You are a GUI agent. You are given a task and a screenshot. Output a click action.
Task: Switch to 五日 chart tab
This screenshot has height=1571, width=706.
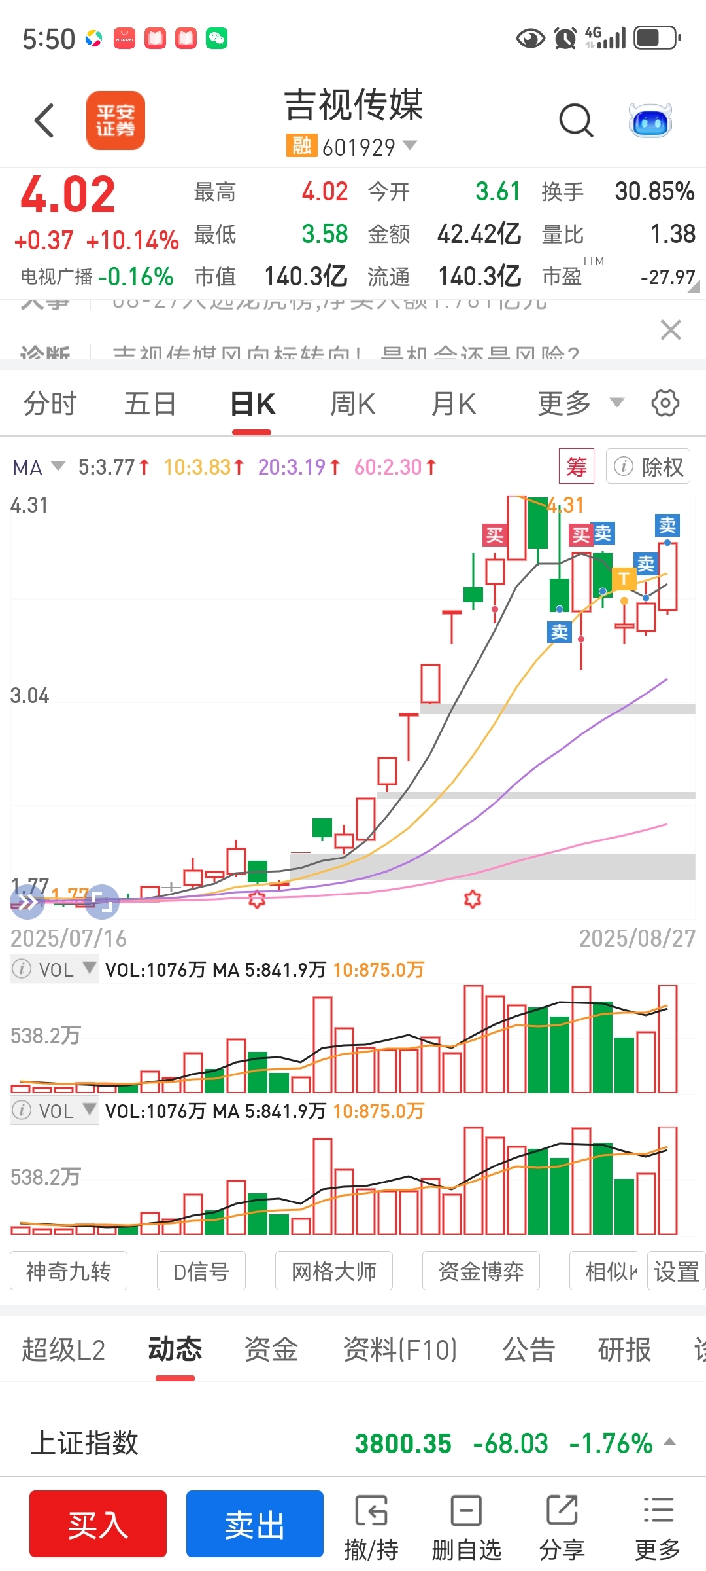(150, 404)
